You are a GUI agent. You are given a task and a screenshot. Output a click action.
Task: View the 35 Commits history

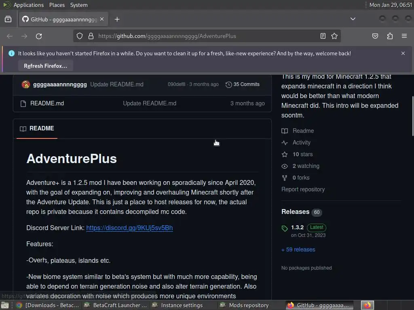point(243,84)
